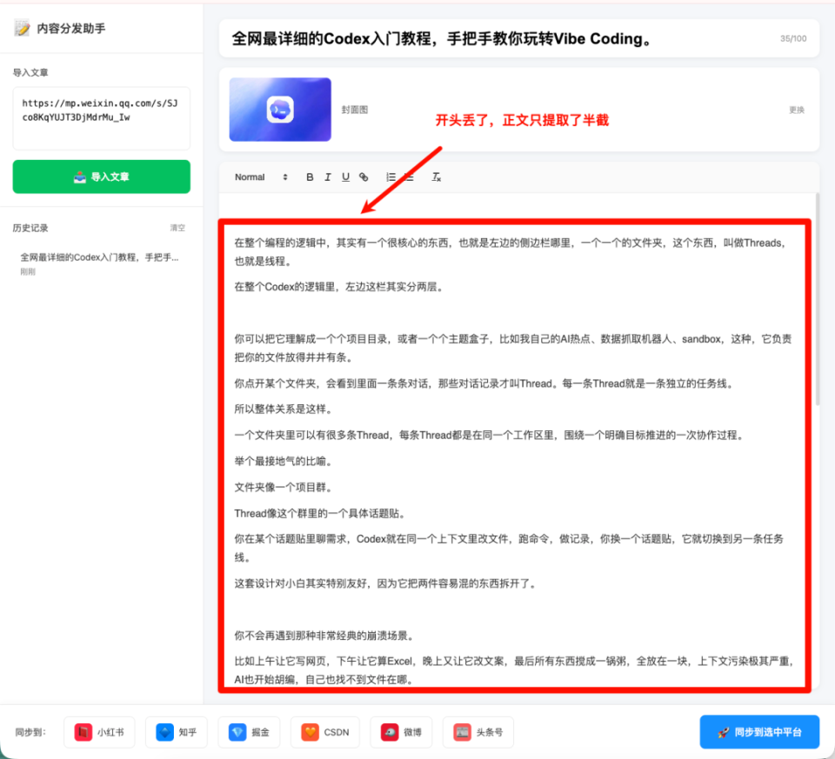
Task: Click the 导入文章 import button
Action: tap(101, 176)
